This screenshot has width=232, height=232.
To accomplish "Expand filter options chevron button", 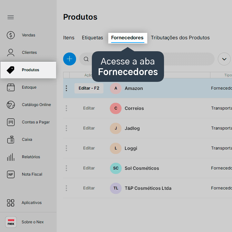I will 224,59.
